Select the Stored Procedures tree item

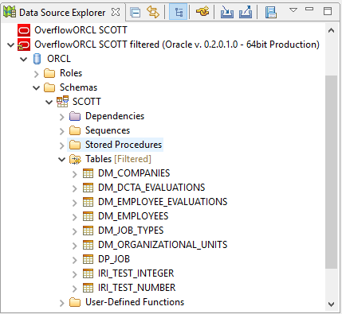tap(124, 145)
